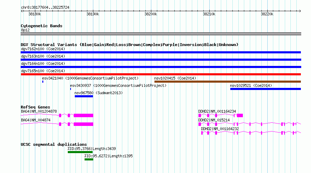The image size is (311, 173).
Task: Click the chr8:38177604..38225724 coordinate label
Action: point(45,8)
